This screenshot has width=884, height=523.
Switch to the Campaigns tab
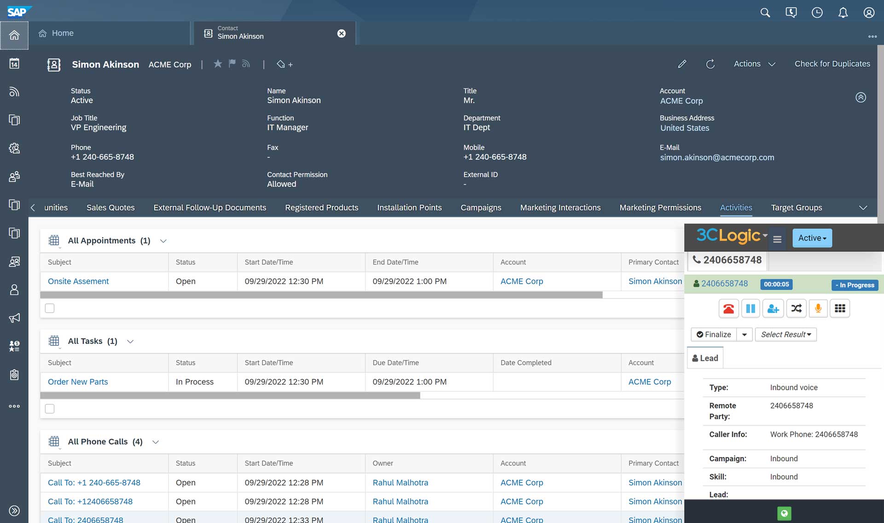point(481,208)
